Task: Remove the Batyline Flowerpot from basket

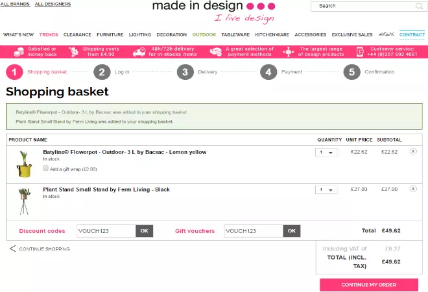Action: coord(413,151)
